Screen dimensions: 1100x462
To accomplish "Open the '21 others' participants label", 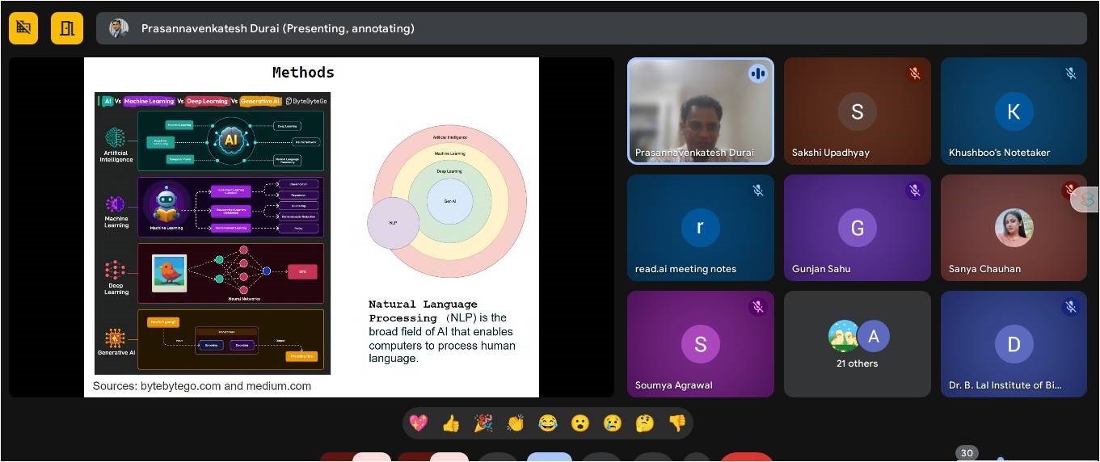I will click(857, 363).
